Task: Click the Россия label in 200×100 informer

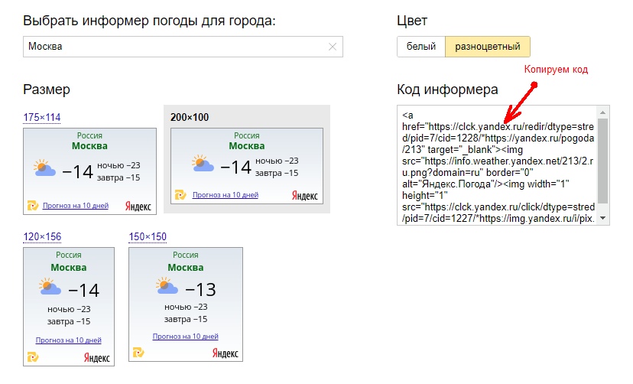Action: coord(247,135)
